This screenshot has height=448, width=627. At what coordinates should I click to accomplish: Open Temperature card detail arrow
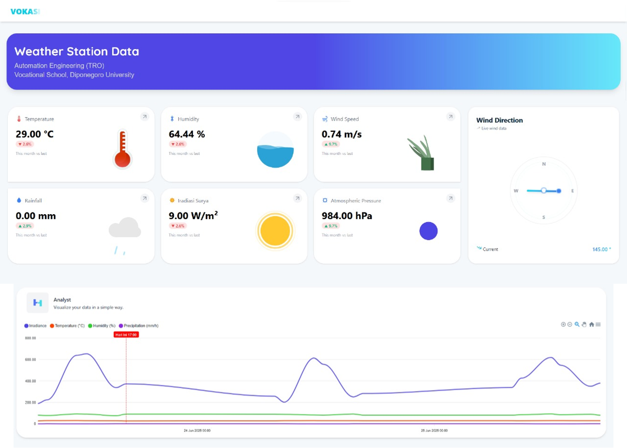click(x=145, y=117)
